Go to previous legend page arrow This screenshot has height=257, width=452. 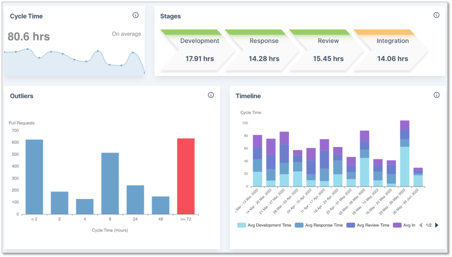(x=421, y=225)
